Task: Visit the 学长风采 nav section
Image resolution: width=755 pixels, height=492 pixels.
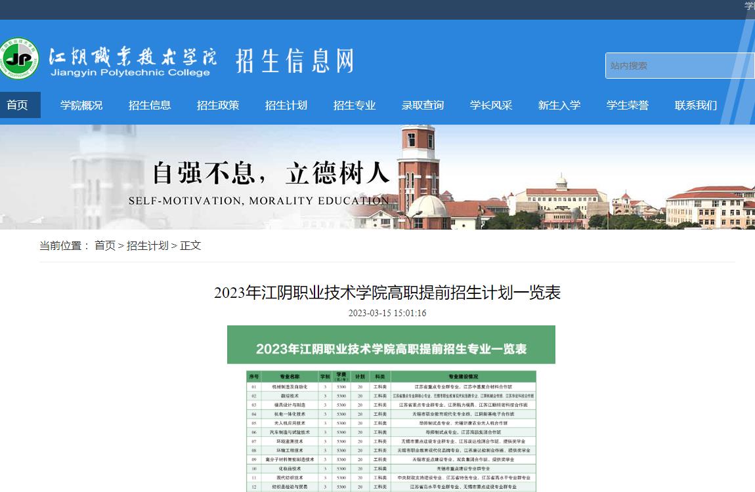Action: [491, 105]
